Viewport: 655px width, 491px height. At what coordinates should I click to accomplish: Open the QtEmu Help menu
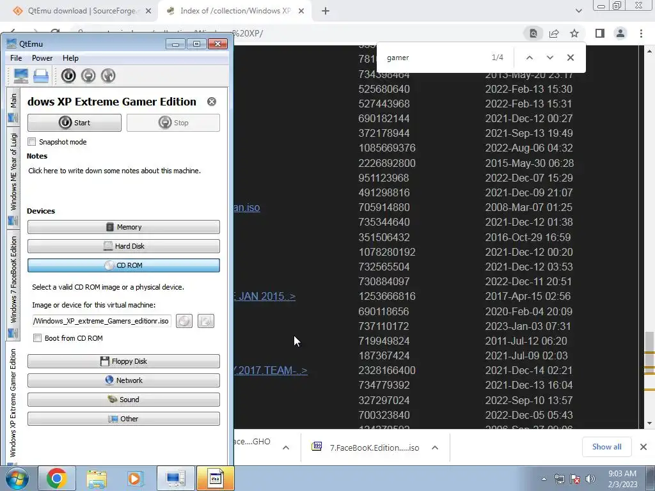(70, 58)
